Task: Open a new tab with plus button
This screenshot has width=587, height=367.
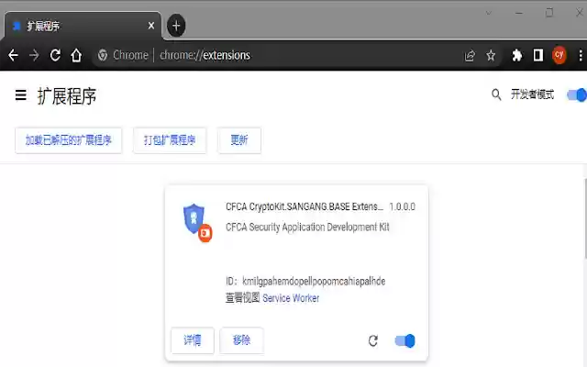Action: click(x=176, y=26)
